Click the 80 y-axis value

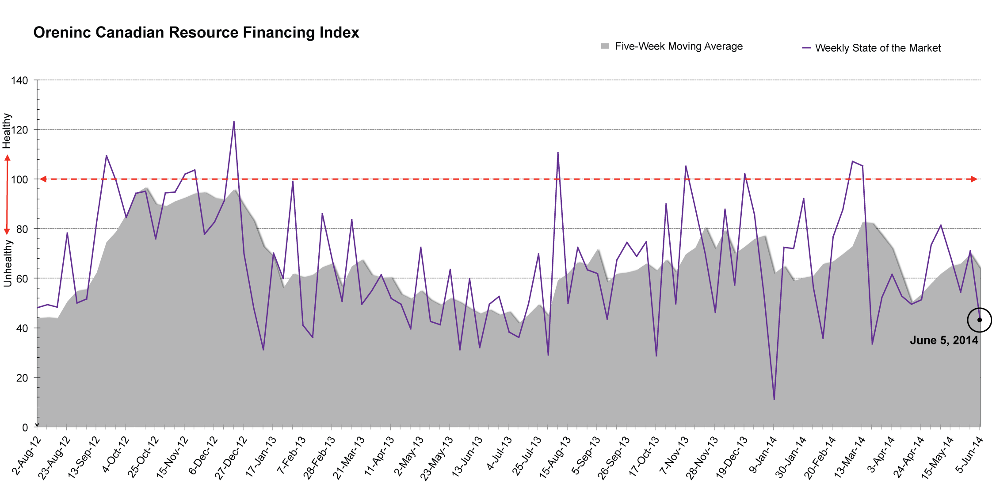click(x=23, y=229)
